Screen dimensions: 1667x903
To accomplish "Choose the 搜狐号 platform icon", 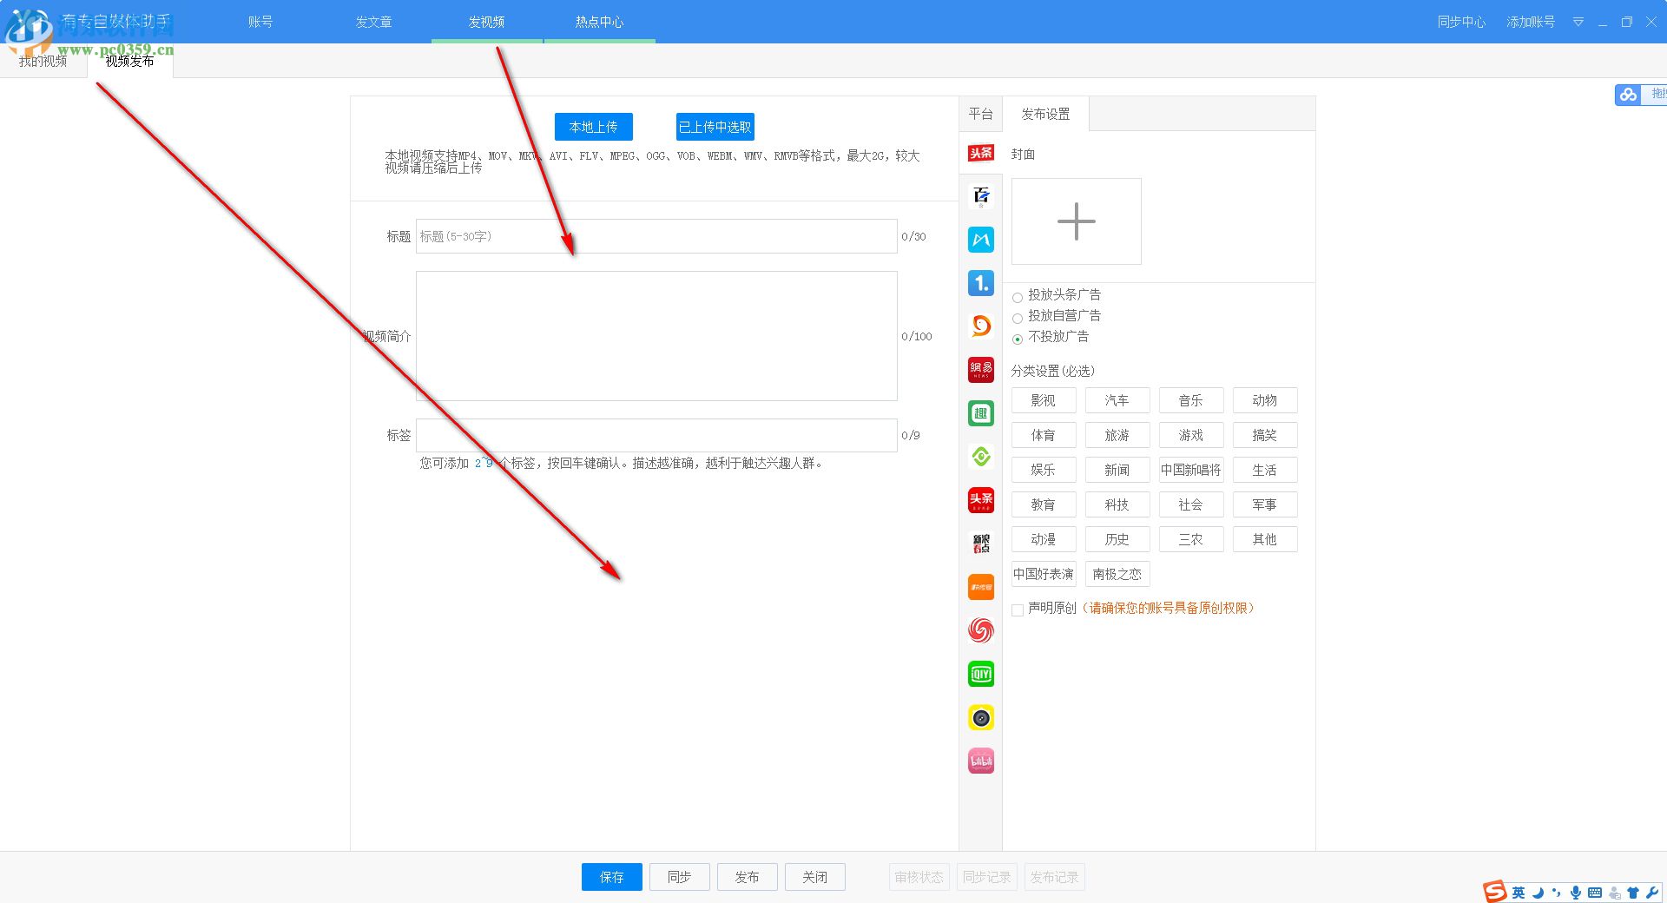I will [980, 327].
